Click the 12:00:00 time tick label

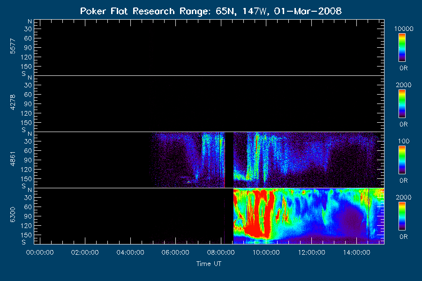(x=311, y=252)
